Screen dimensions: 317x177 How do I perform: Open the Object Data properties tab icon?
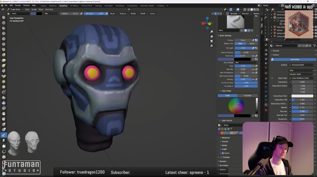point(266,100)
